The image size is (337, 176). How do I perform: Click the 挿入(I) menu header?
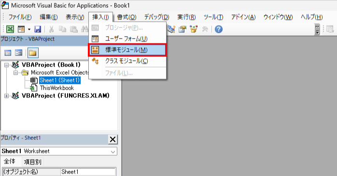coord(100,17)
